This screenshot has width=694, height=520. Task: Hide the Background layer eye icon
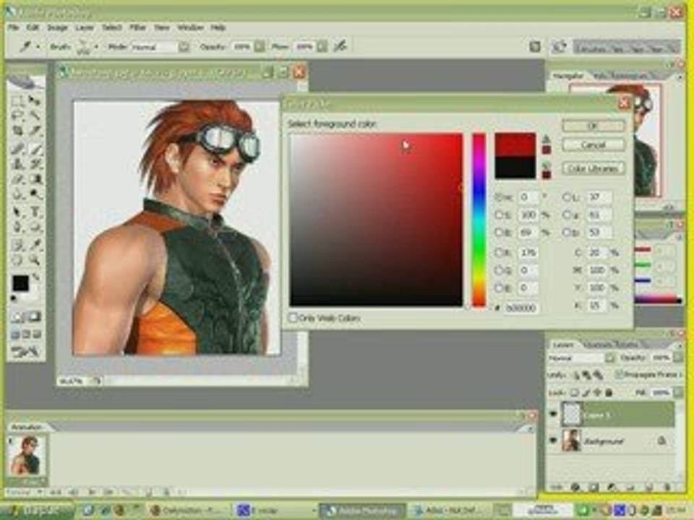[553, 441]
